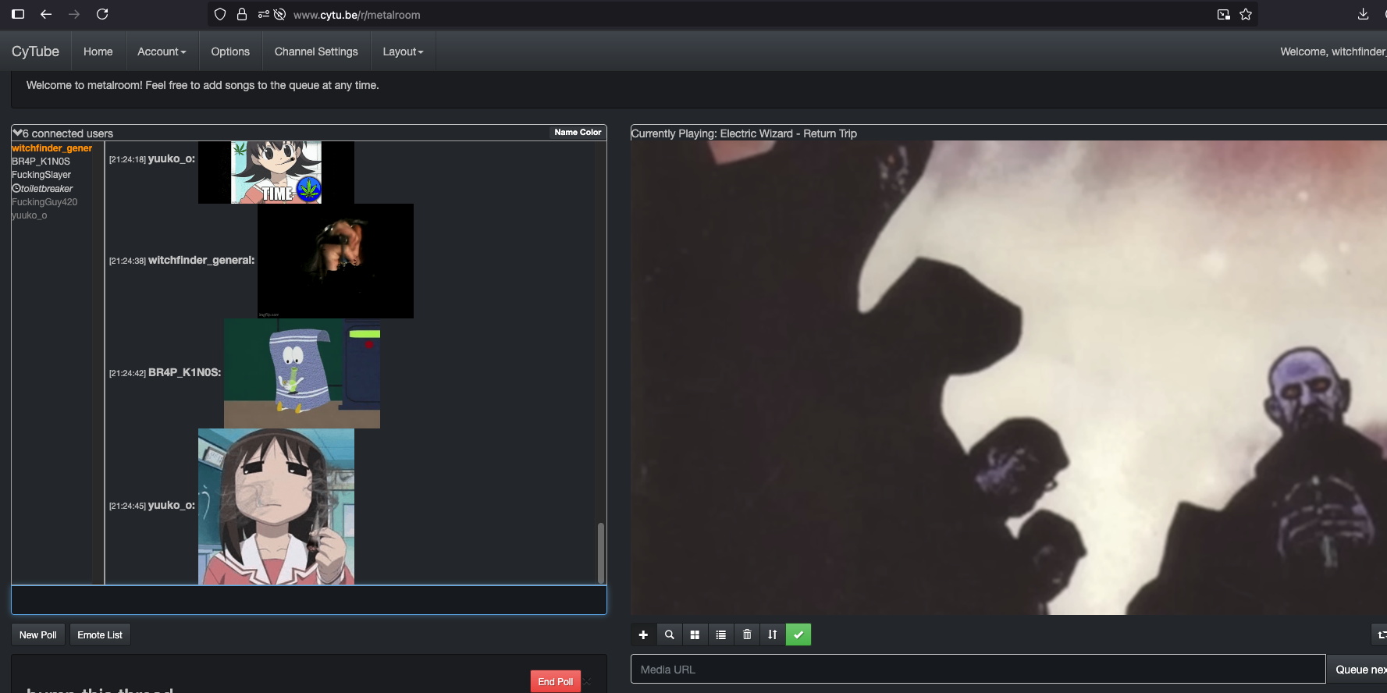Click the Electric Wizard video player

[x=1008, y=378]
